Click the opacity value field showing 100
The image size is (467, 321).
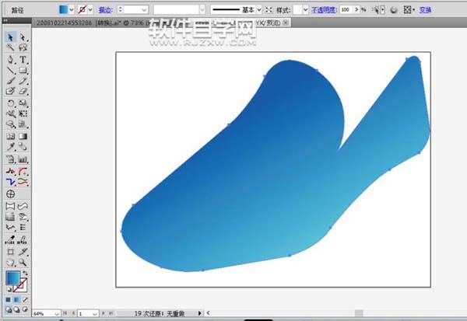346,10
